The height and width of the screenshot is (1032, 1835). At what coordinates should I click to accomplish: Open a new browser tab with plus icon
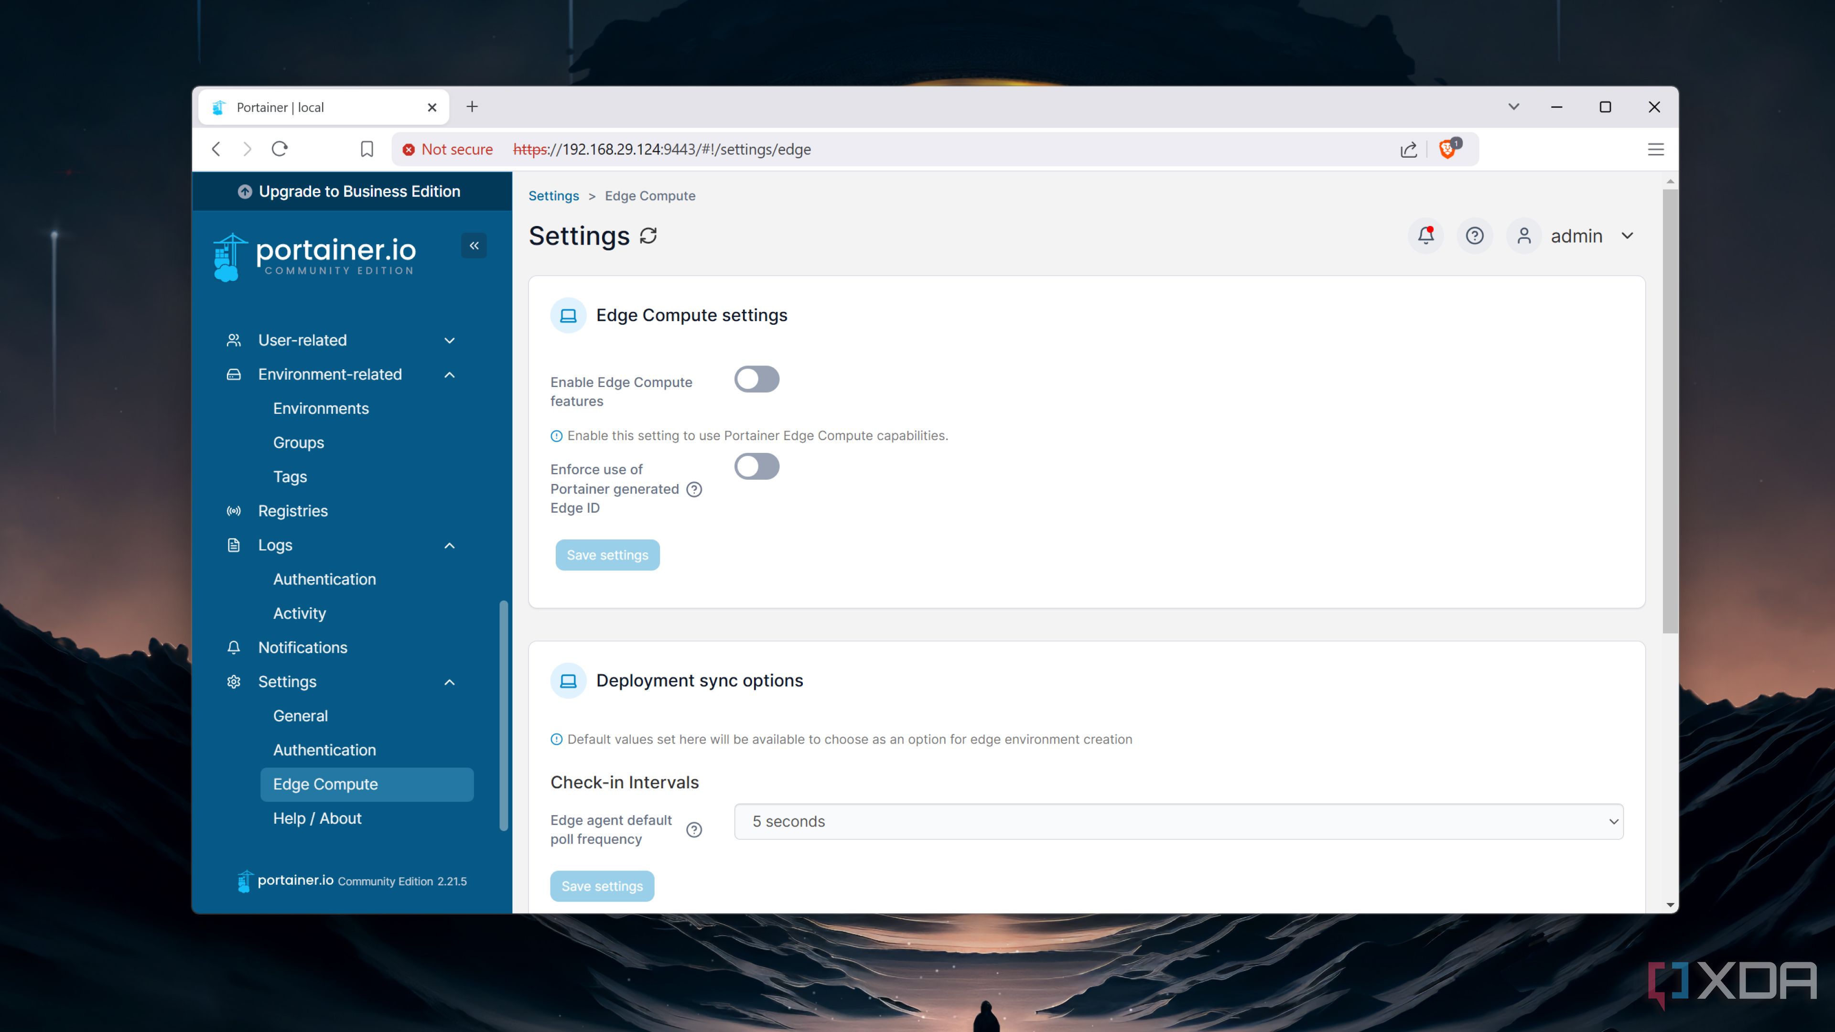tap(472, 107)
